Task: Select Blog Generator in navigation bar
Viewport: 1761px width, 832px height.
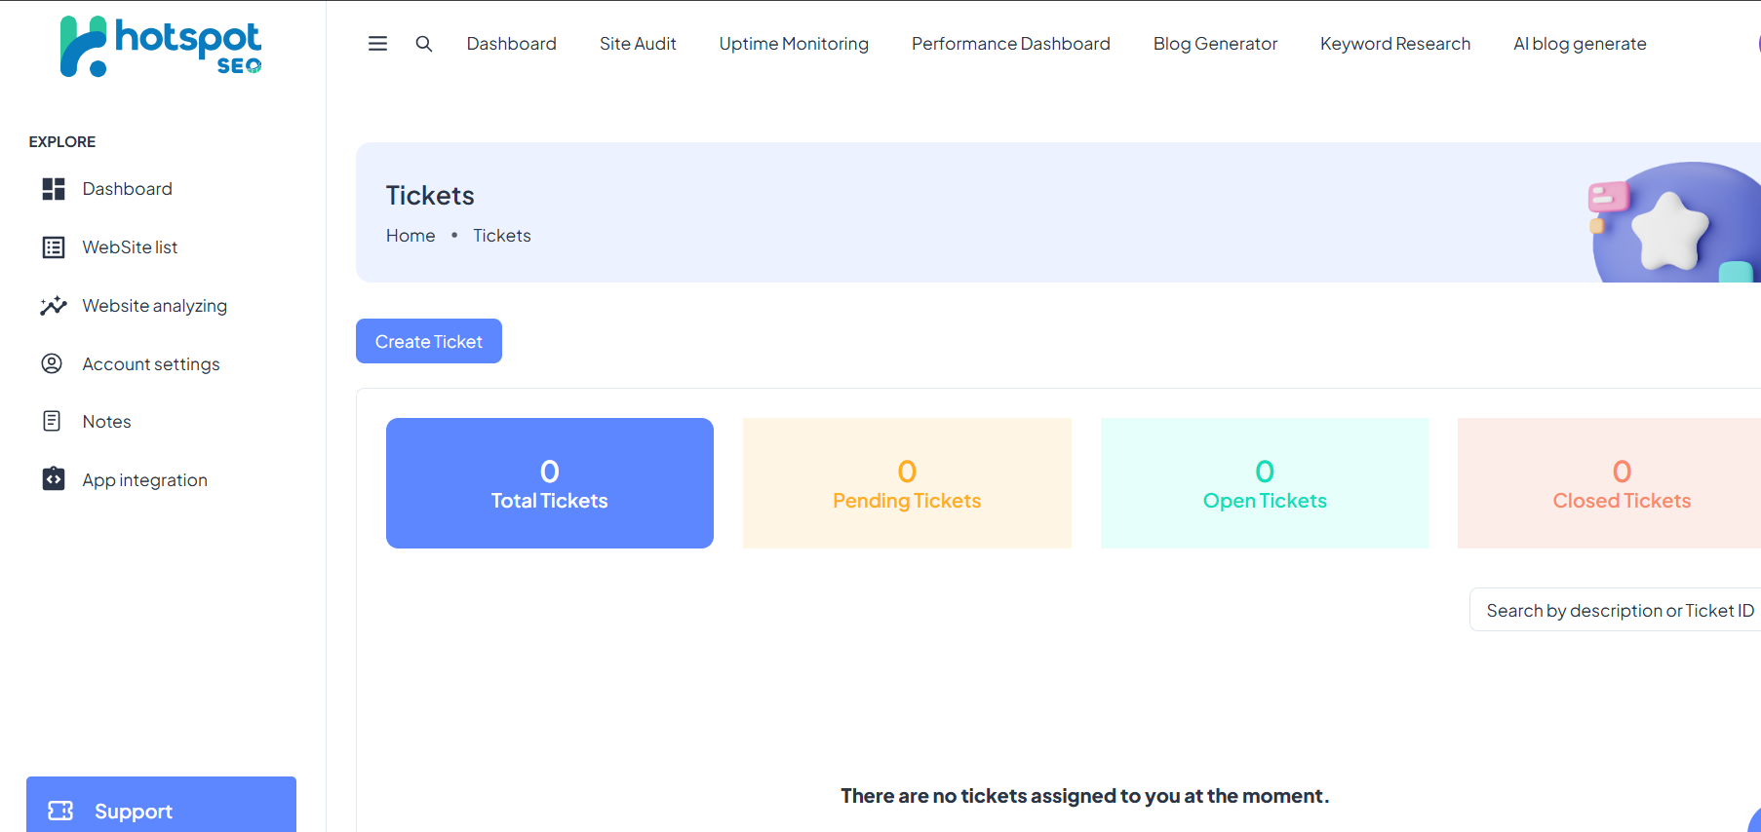Action: [1215, 44]
